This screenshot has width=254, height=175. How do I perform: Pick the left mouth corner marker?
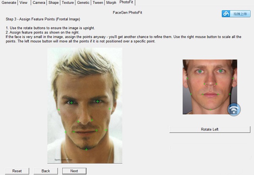[x=73, y=132]
